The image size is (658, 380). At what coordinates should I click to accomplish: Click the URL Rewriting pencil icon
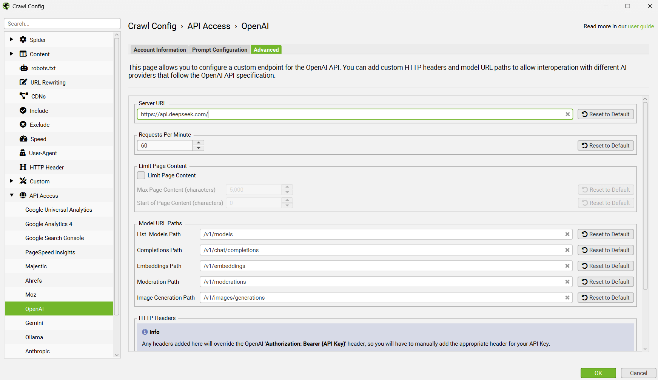[23, 82]
